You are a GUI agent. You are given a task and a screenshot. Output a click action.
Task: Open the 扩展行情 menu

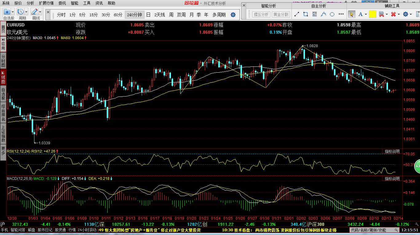click(x=46, y=3)
